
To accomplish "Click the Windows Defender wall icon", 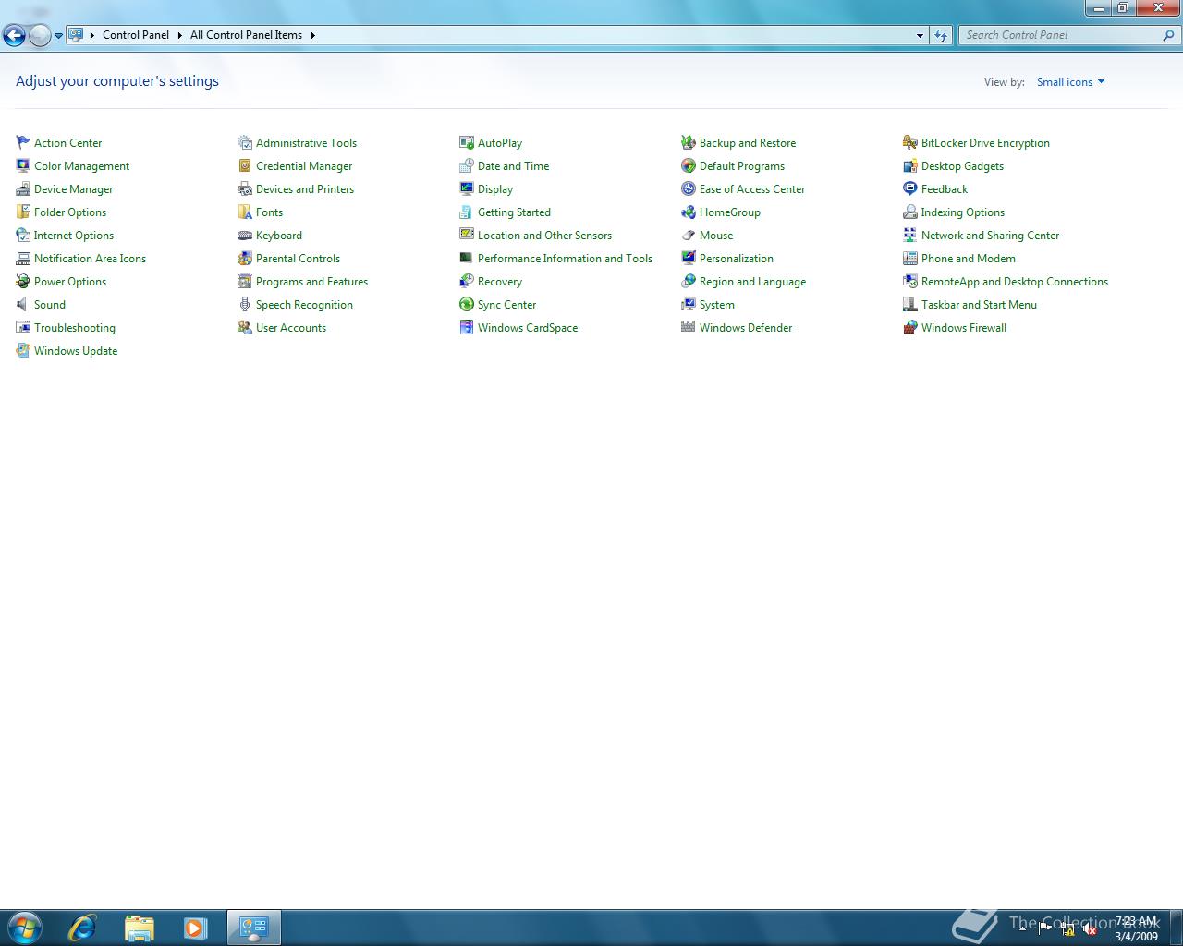I will [689, 327].
